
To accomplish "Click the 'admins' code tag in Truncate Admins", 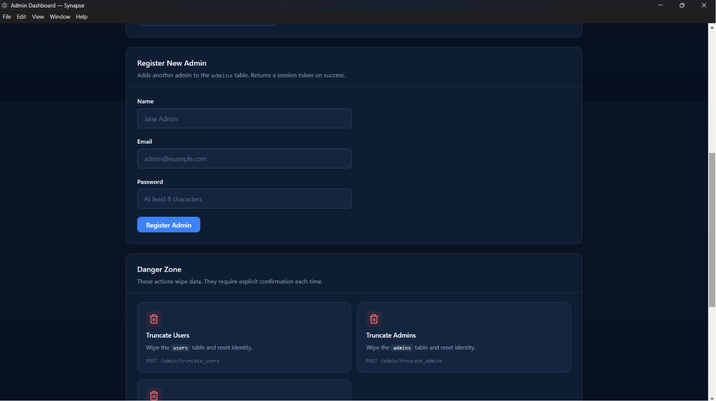I will (x=402, y=348).
